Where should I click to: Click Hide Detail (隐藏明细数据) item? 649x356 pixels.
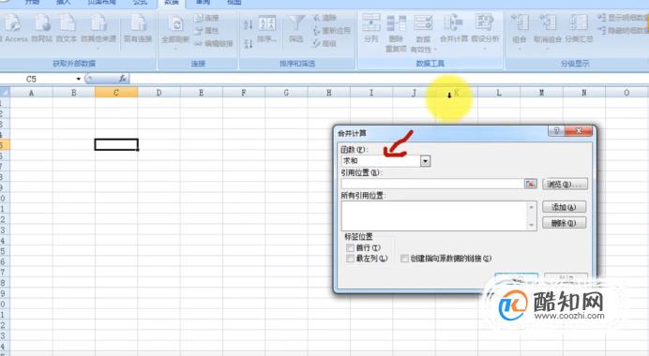click(x=624, y=31)
